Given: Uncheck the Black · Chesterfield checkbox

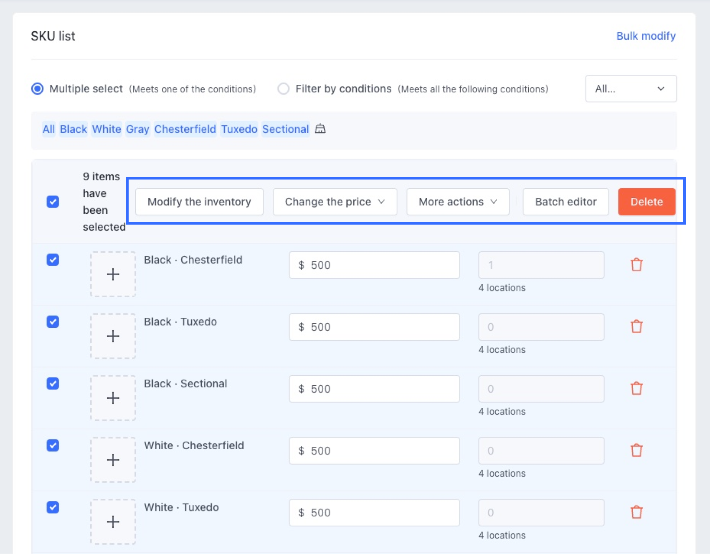Looking at the screenshot, I should point(53,260).
